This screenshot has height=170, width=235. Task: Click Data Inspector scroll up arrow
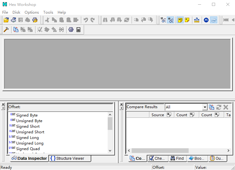(110, 115)
